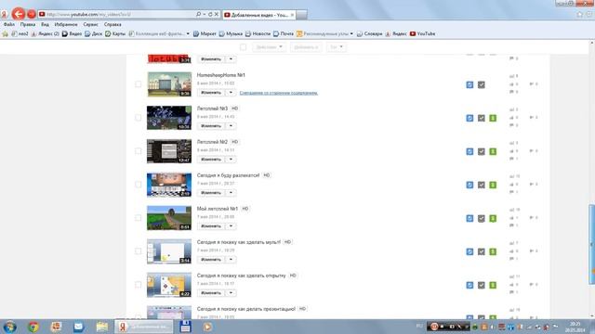
Task: Select checkbox for the зделать мульт! video
Action: [139, 251]
